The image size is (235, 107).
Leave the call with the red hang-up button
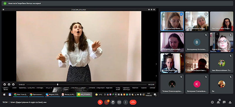tap(133, 102)
